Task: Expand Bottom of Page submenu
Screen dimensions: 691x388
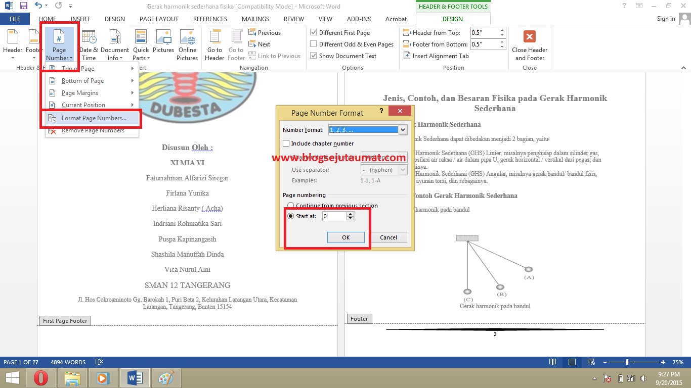Action: pyautogui.click(x=92, y=81)
